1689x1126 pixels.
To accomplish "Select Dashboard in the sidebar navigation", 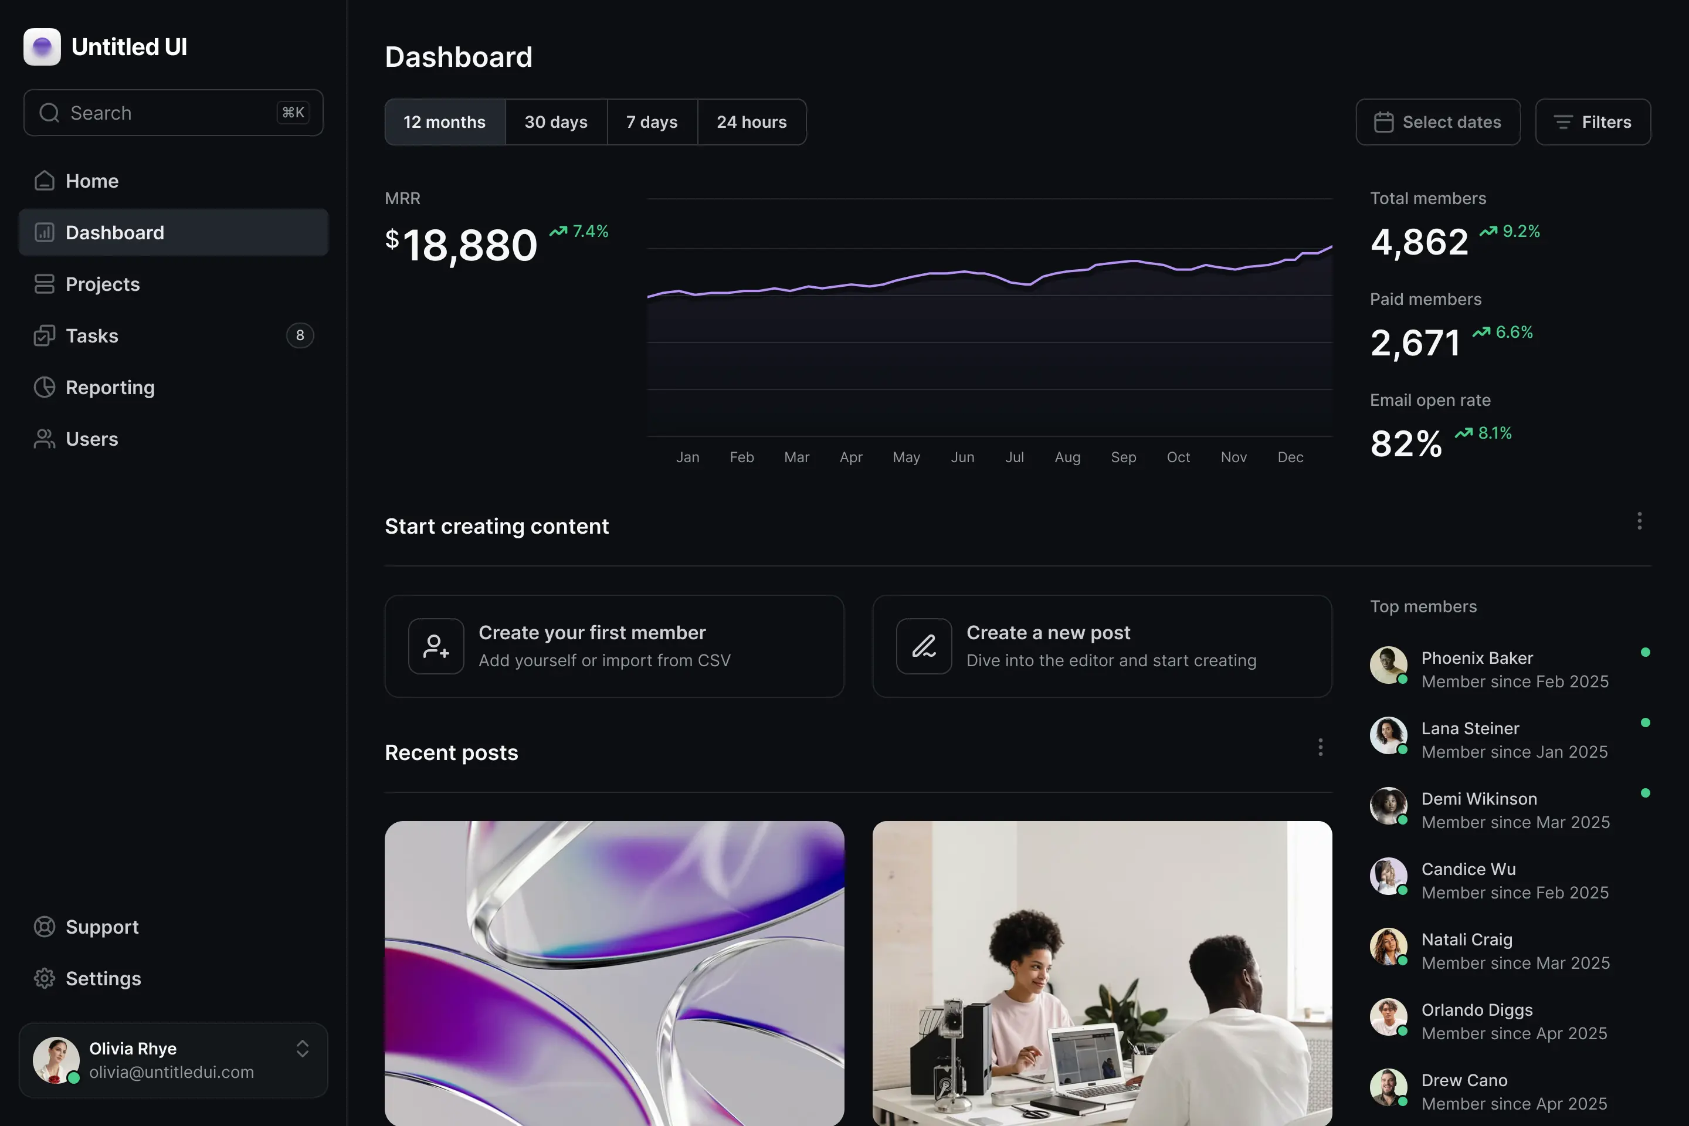I will (173, 232).
